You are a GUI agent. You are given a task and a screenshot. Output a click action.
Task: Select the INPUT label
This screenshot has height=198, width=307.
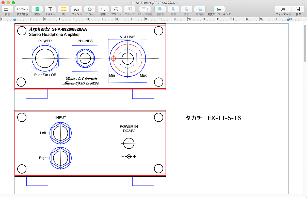point(60,118)
